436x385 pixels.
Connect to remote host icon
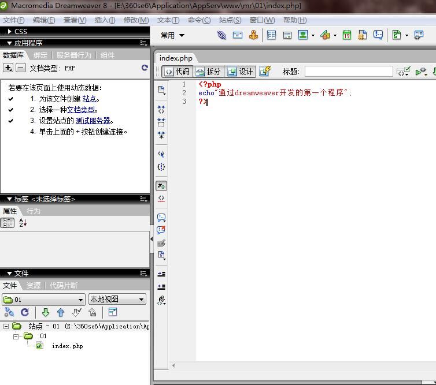click(9, 312)
